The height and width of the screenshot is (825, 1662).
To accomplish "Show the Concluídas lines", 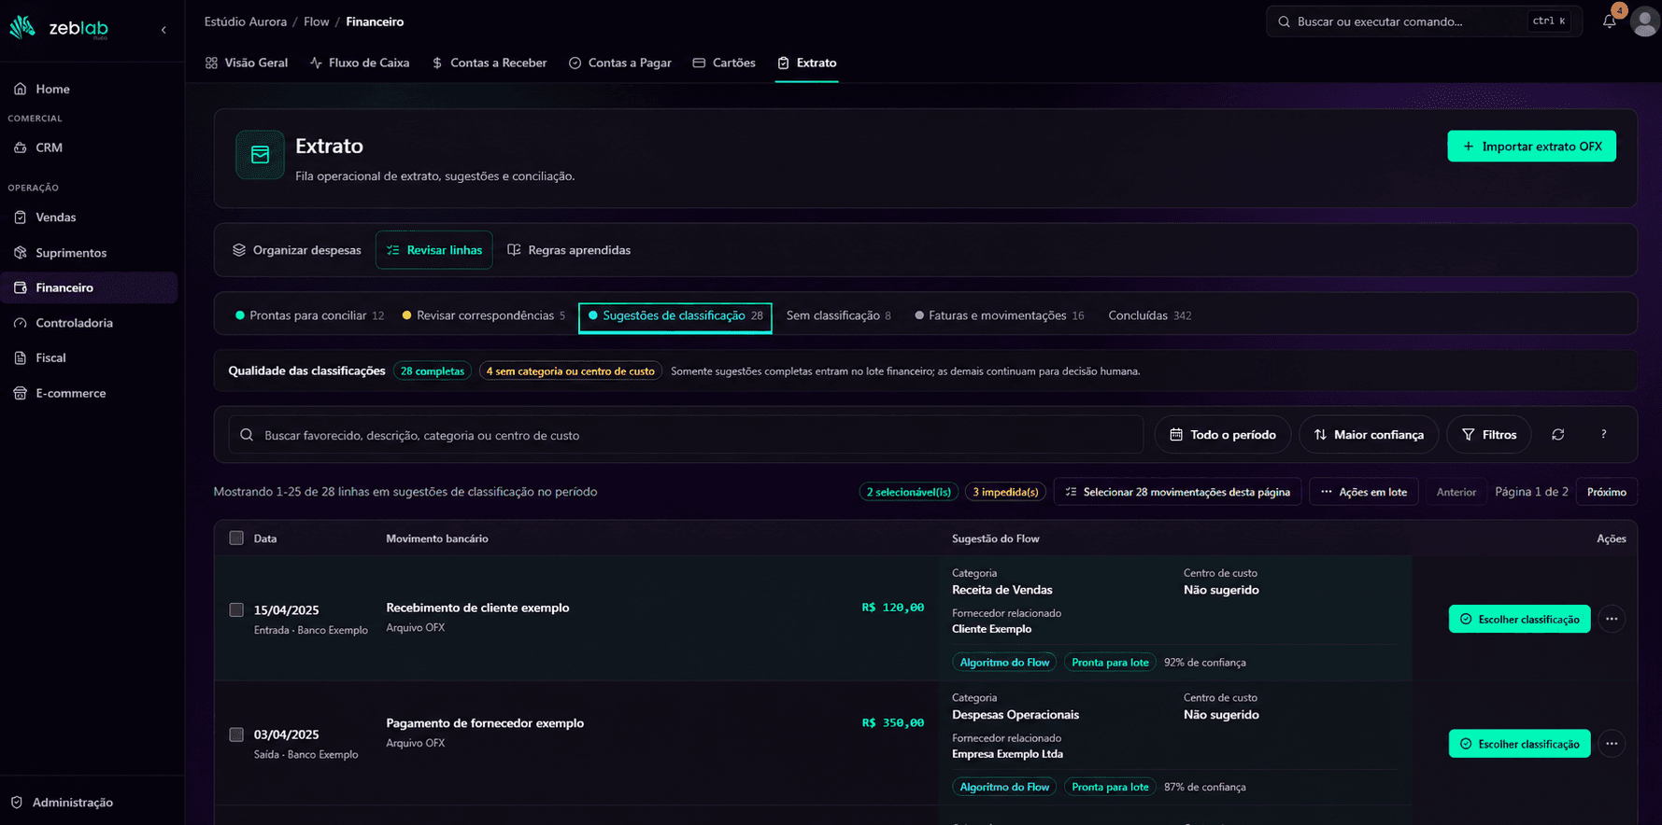I will (1149, 315).
